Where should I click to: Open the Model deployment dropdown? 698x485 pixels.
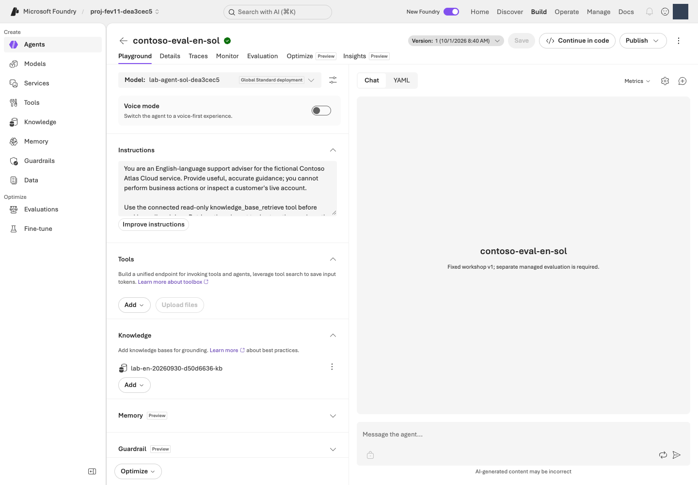pos(220,80)
